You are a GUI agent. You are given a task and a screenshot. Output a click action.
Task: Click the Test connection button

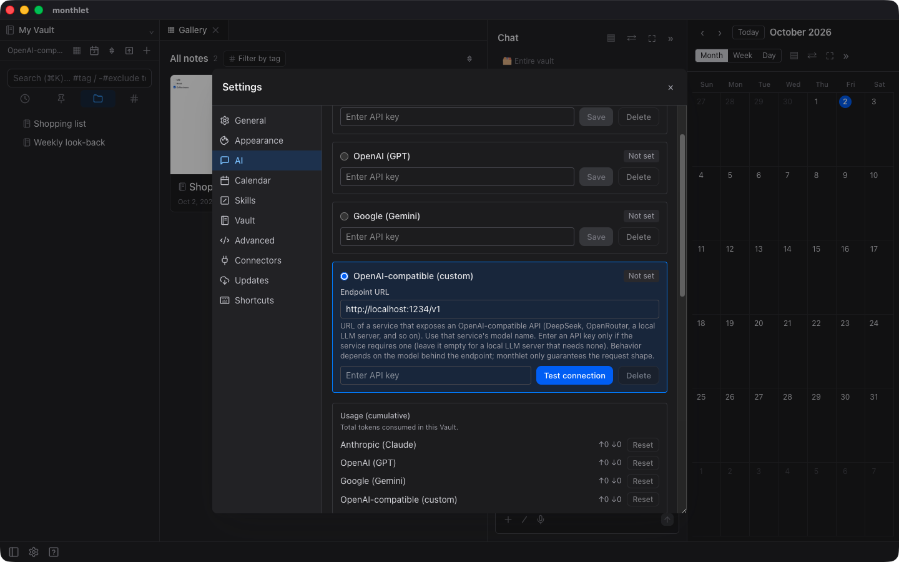coord(574,375)
